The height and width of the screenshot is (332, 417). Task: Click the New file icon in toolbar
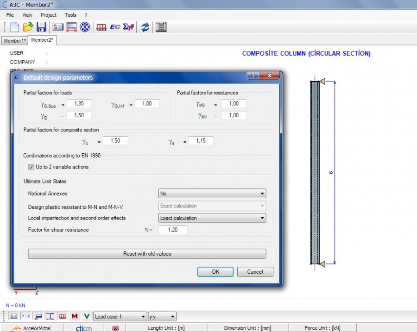(x=15, y=27)
